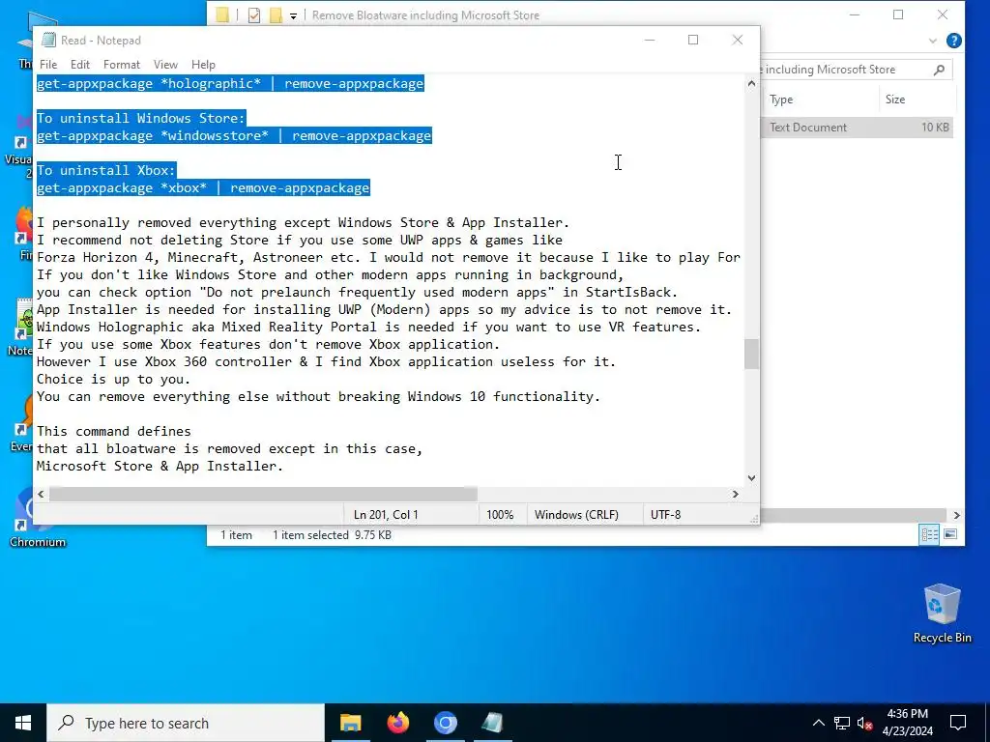The width and height of the screenshot is (990, 742).
Task: Open File Explorer from the taskbar
Action: (350, 723)
